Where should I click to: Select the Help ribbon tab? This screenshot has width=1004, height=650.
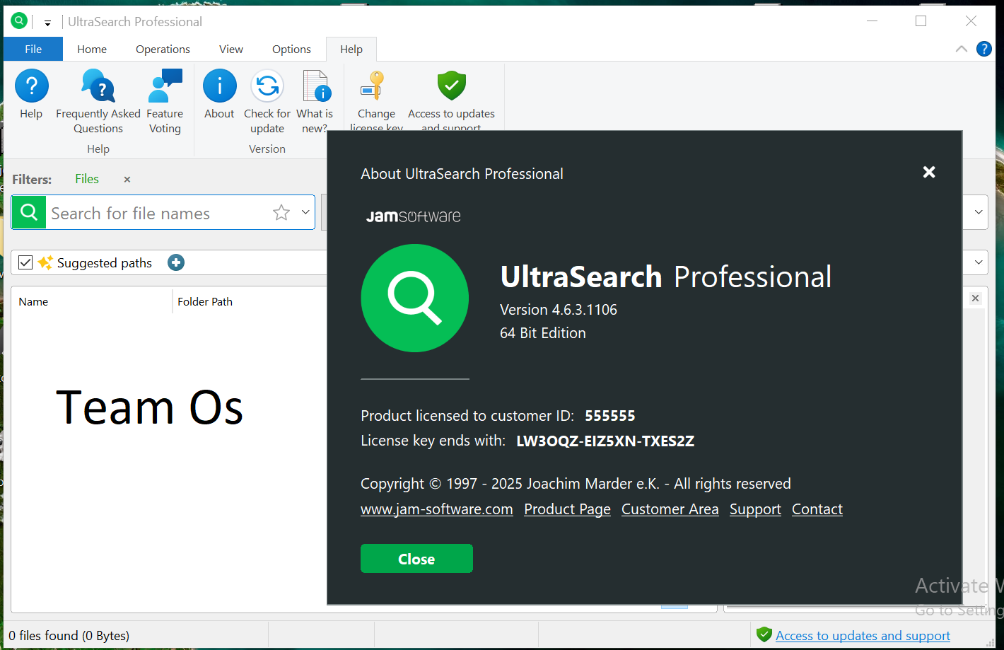click(x=351, y=49)
